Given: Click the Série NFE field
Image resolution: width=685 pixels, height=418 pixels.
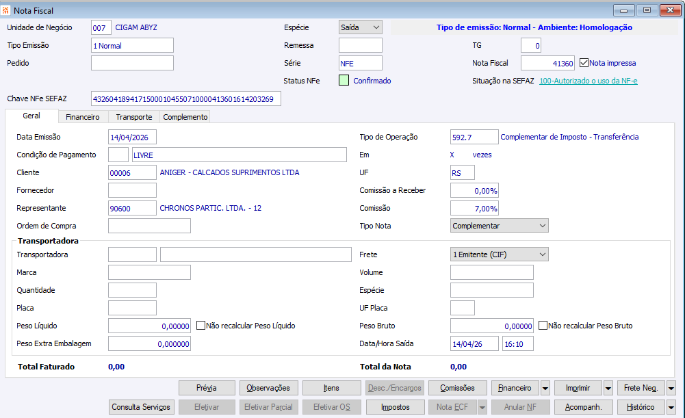Looking at the screenshot, I should pyautogui.click(x=361, y=63).
